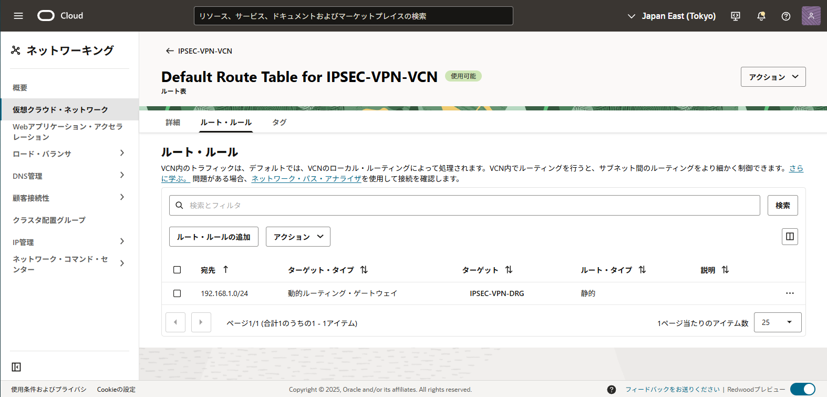Click the magnifier icon in filter box

(179, 206)
